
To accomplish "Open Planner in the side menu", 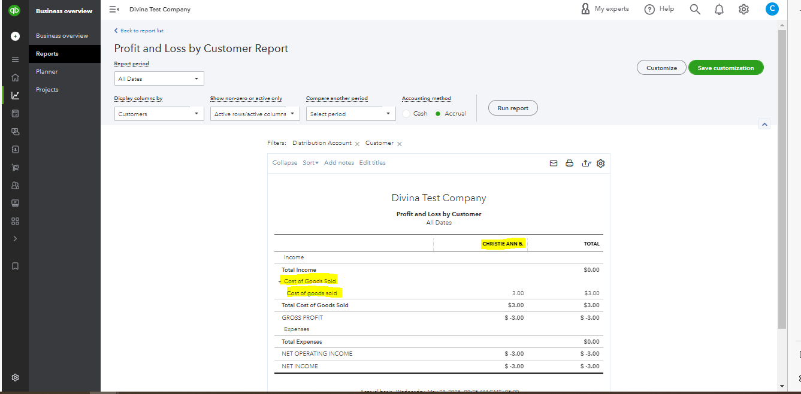I will coord(47,72).
